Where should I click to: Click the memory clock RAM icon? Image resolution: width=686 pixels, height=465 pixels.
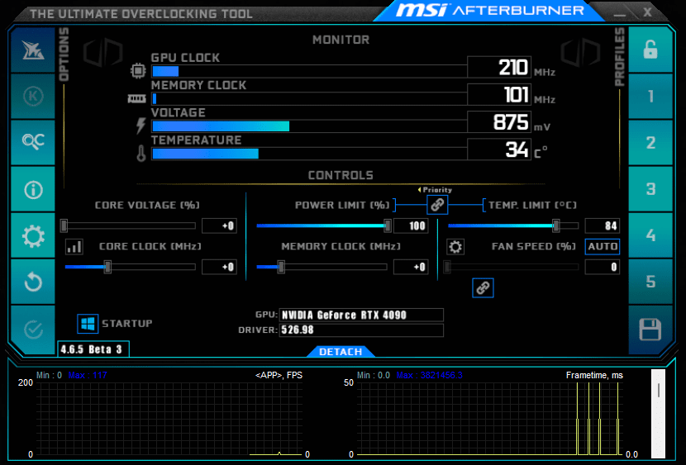(x=136, y=99)
